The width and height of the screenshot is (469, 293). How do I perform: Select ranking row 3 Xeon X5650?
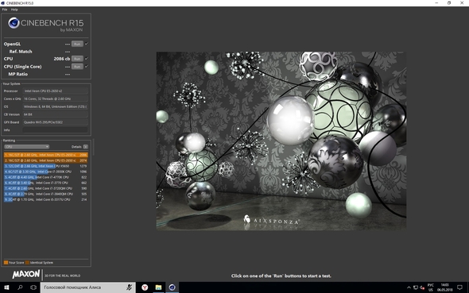pos(46,166)
